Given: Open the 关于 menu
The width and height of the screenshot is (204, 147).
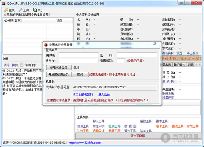Looking at the screenshot, I should (38, 10).
